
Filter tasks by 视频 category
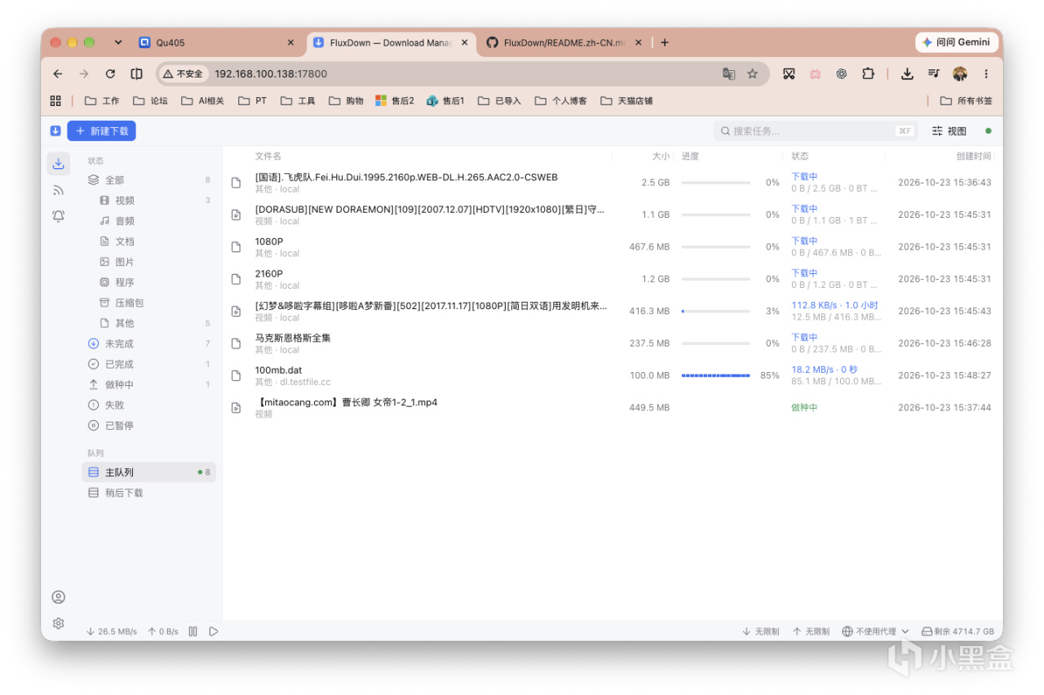[x=149, y=200]
